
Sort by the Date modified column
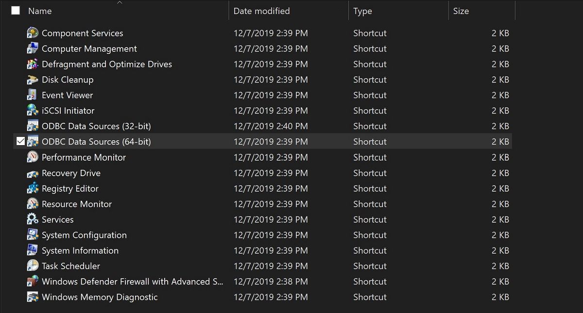tap(261, 11)
